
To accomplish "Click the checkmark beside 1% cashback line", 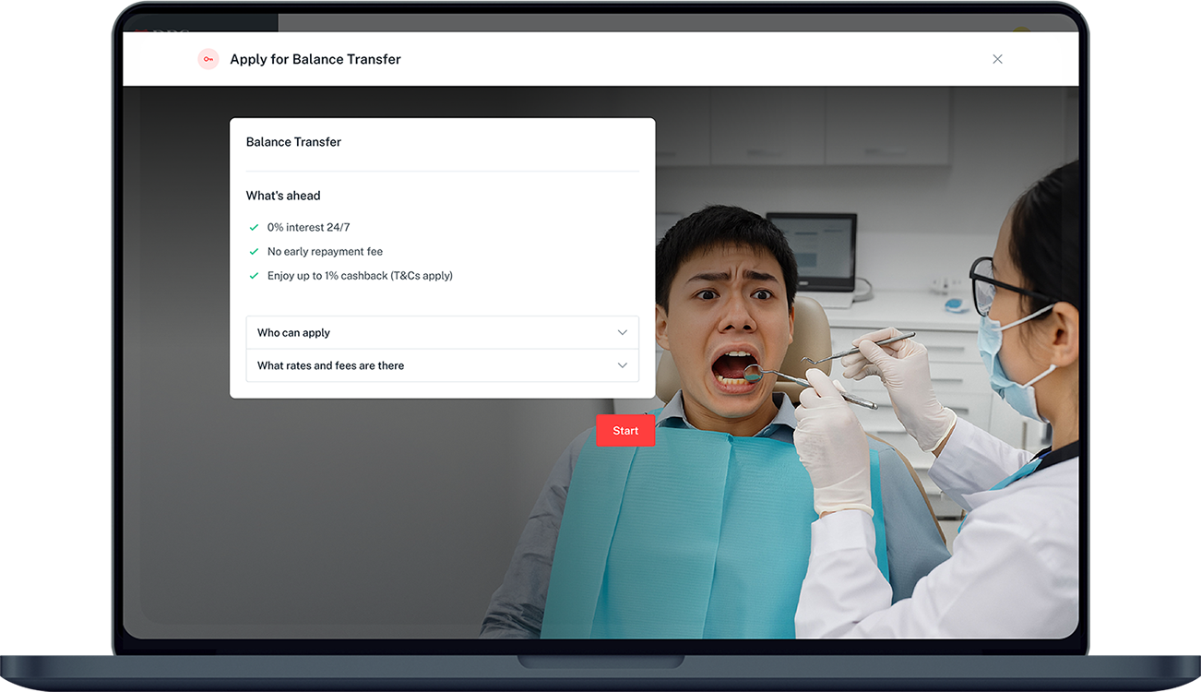I will click(x=254, y=276).
